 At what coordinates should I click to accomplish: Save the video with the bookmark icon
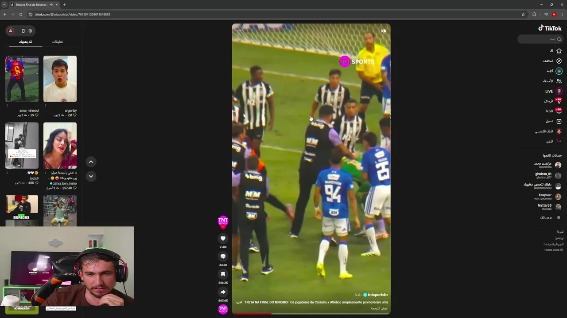pos(223,274)
